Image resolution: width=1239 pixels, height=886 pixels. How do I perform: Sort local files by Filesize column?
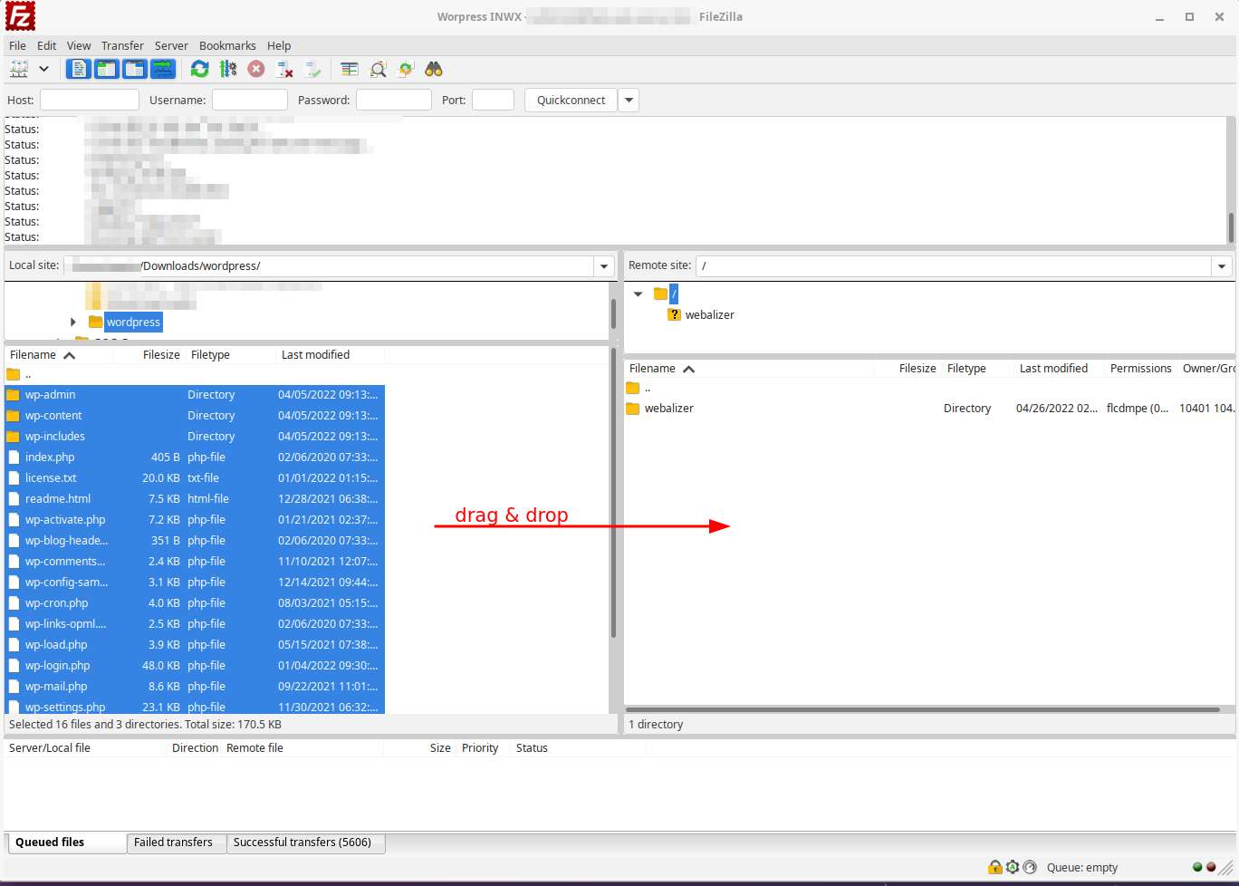(161, 355)
